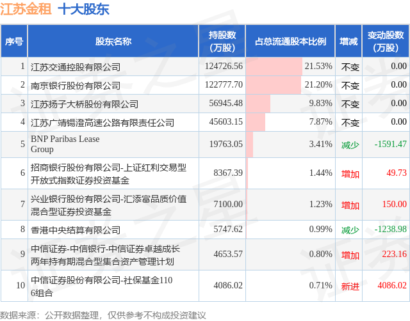This screenshot has height=321, width=410.
Task: Select the 占总流通股本比例 column header
Action: click(x=290, y=41)
